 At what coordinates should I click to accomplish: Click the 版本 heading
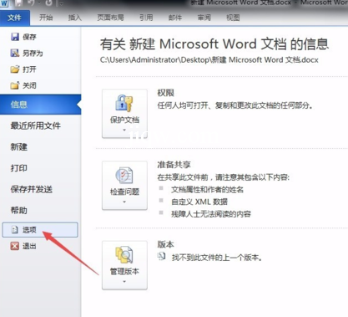pyautogui.click(x=166, y=244)
